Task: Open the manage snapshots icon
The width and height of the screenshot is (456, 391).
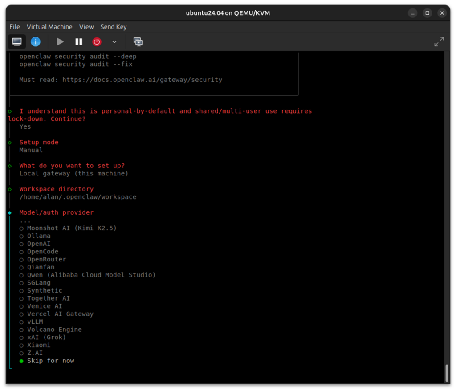Action: coord(138,42)
